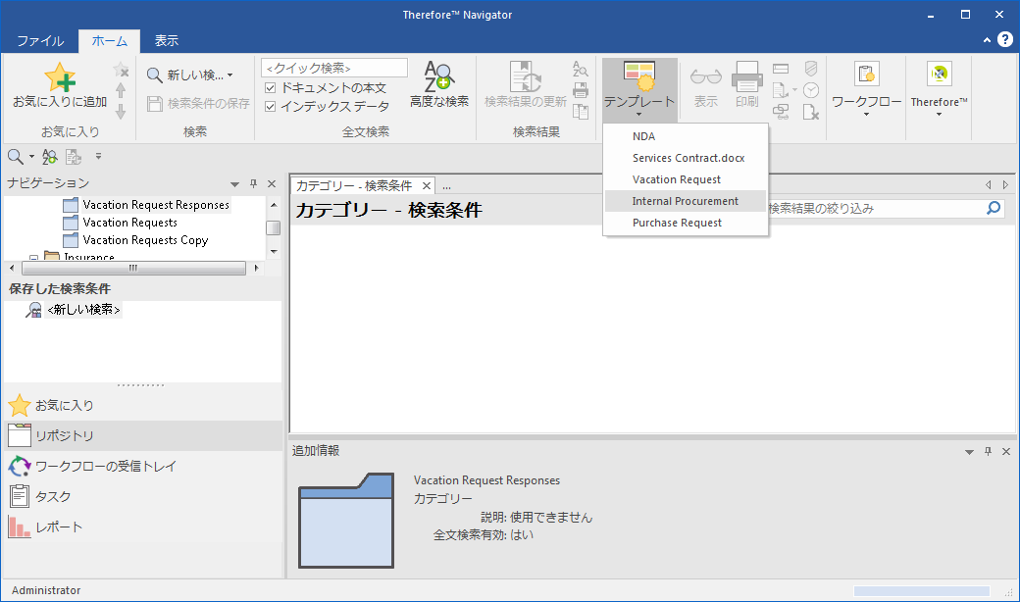Viewport: 1020px width, 602px height.
Task: Choose Internal Procurement template
Action: tap(686, 201)
